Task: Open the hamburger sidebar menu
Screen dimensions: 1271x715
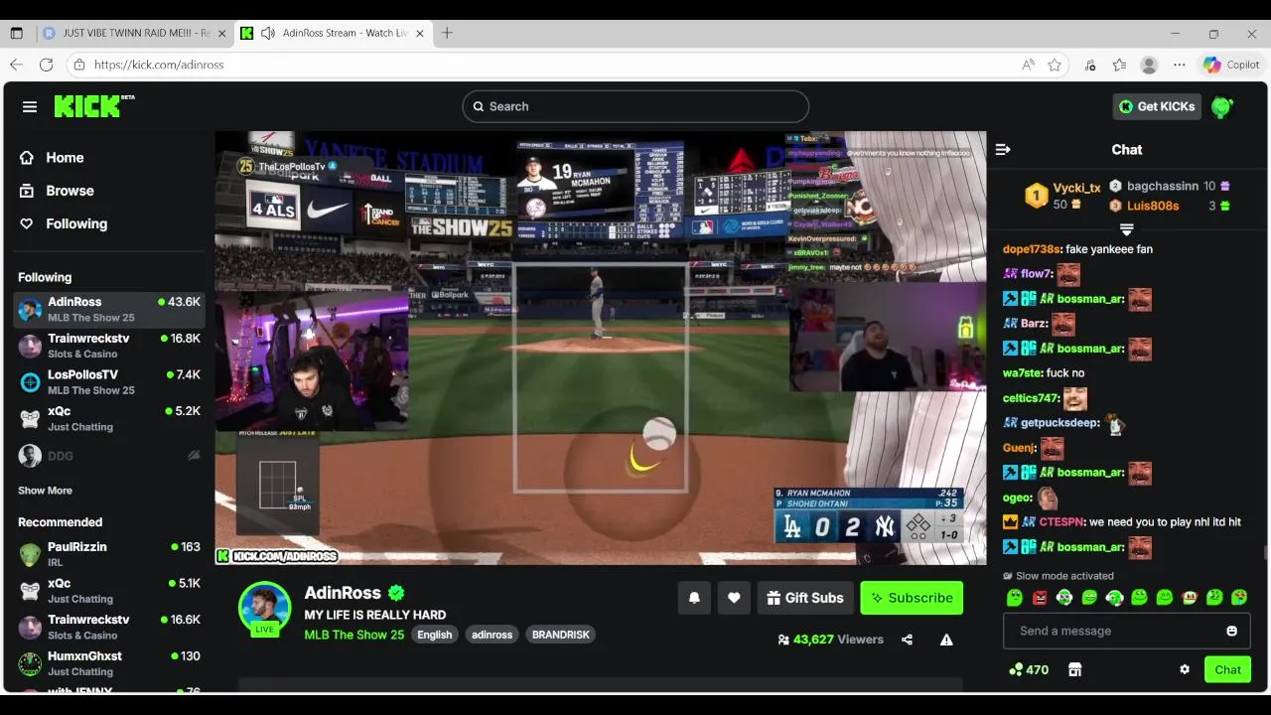Action: pos(30,106)
